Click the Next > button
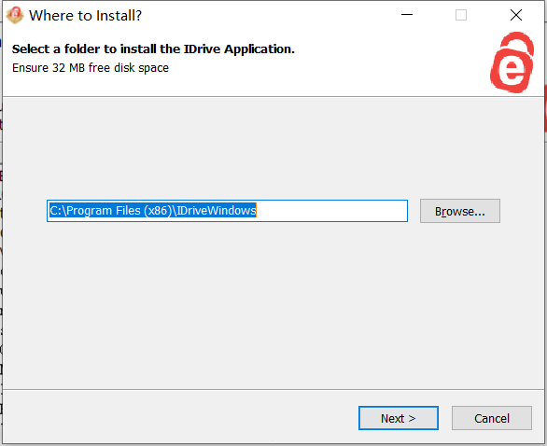 (x=398, y=418)
